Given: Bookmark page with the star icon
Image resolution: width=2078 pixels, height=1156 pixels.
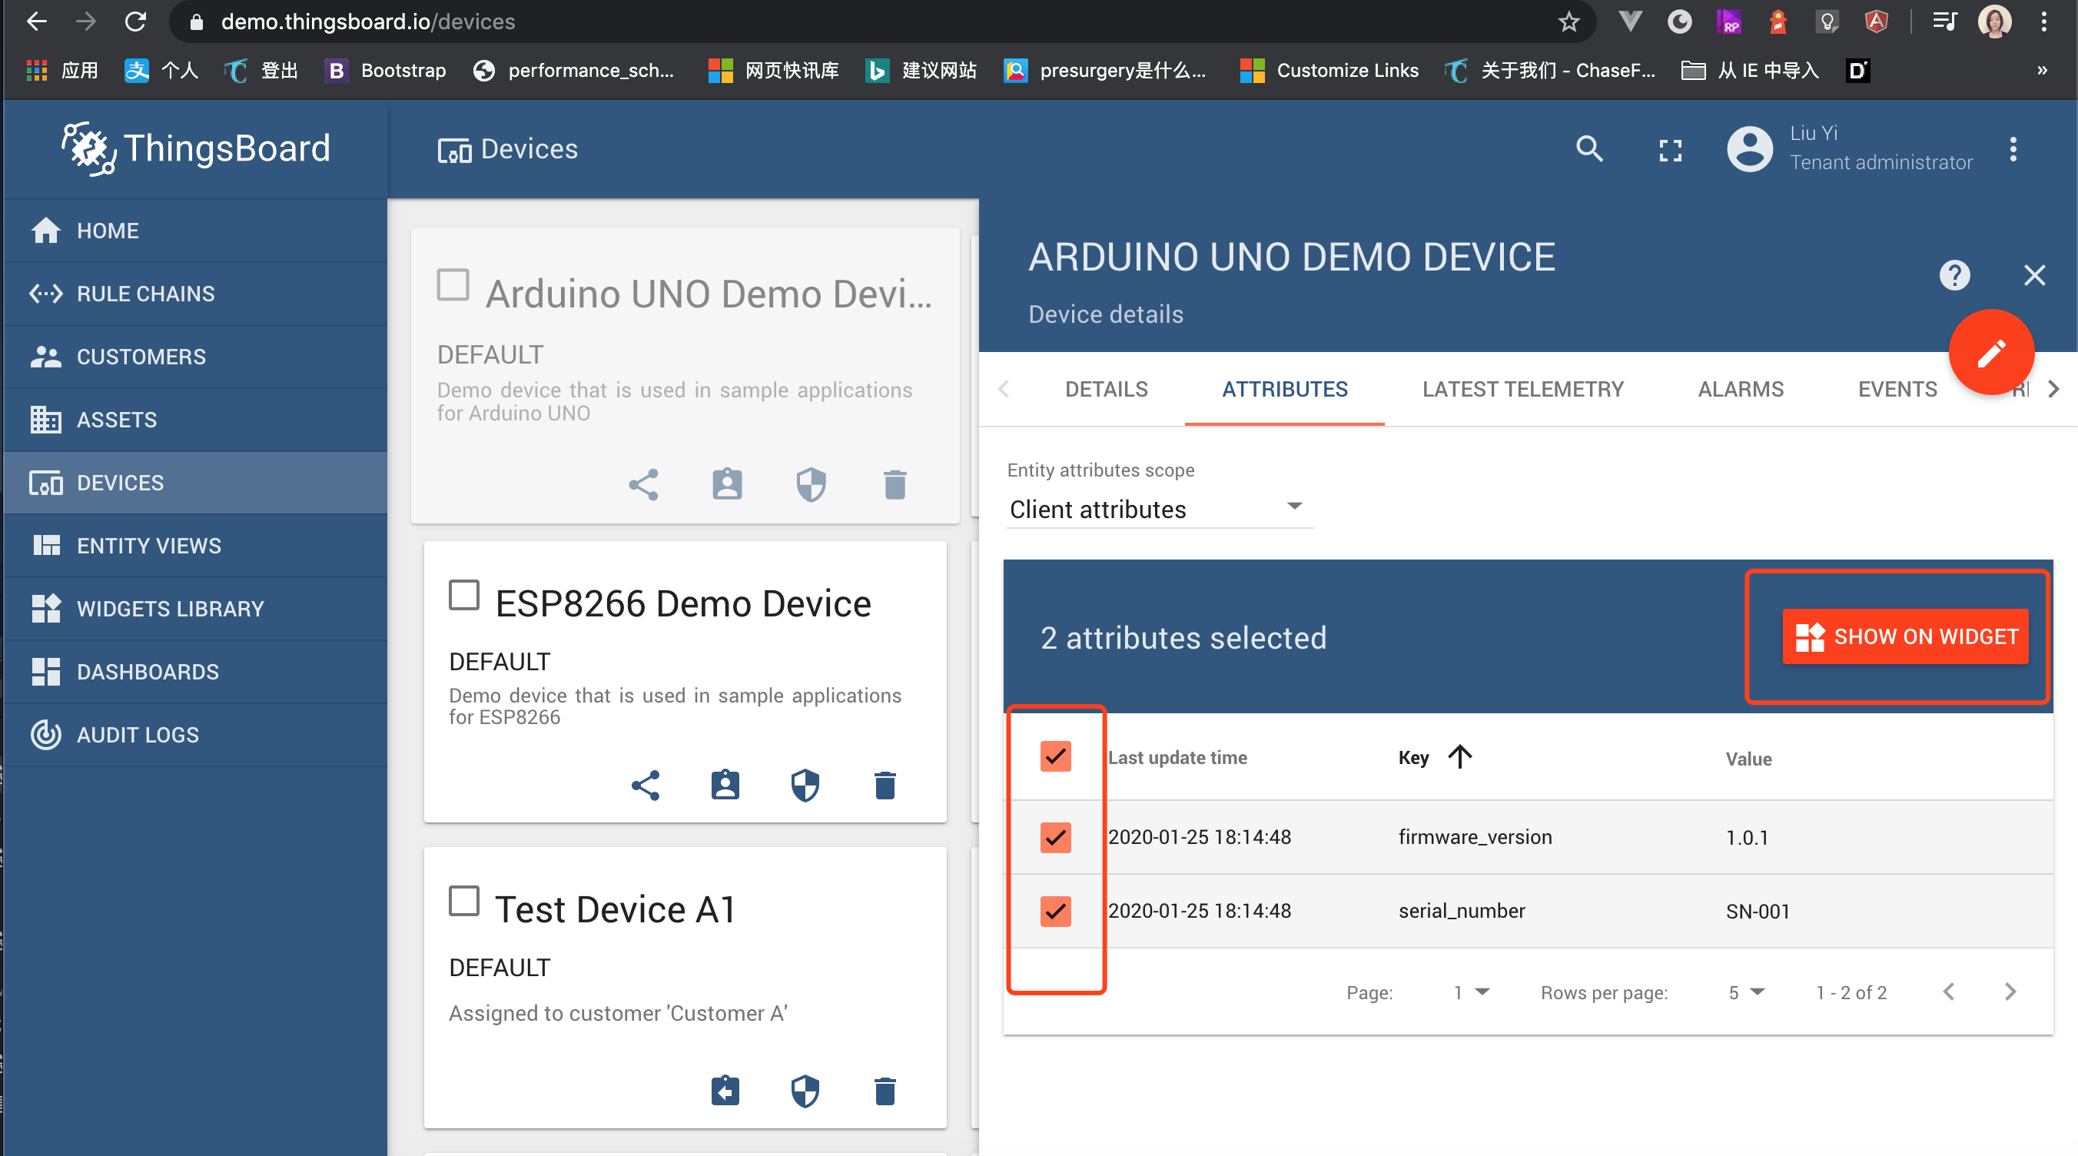Looking at the screenshot, I should (1568, 22).
